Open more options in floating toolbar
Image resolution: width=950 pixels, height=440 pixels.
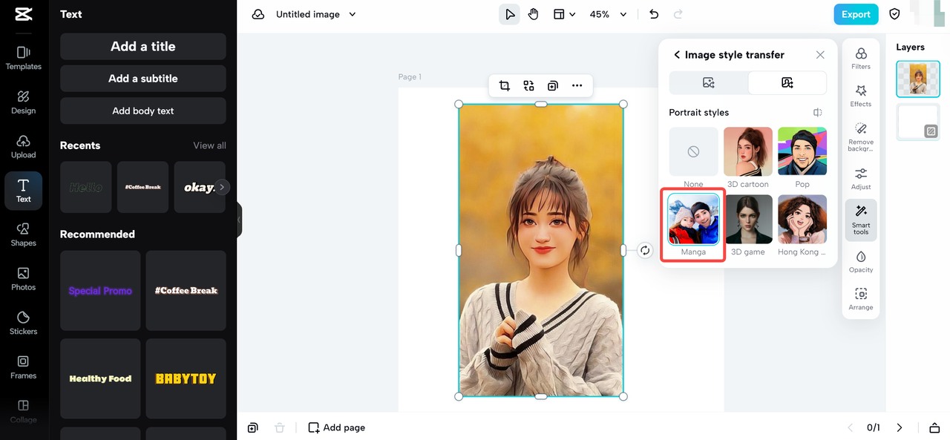[x=577, y=85]
